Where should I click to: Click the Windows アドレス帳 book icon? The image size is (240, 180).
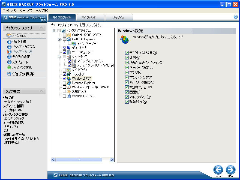click(69, 87)
